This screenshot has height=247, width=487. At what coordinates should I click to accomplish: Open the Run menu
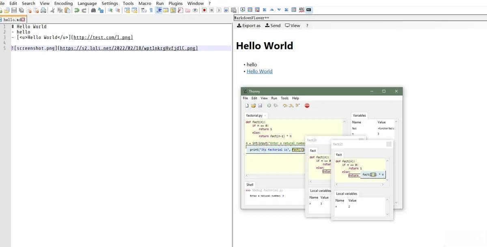(x=160, y=3)
